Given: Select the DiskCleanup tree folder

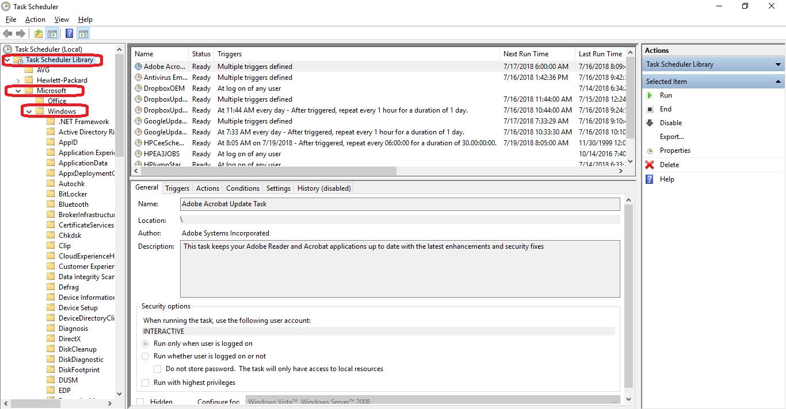Looking at the screenshot, I should (x=78, y=349).
